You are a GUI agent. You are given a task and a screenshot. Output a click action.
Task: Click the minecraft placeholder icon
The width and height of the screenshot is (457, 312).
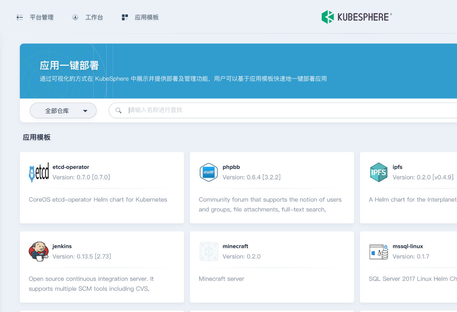click(x=209, y=251)
